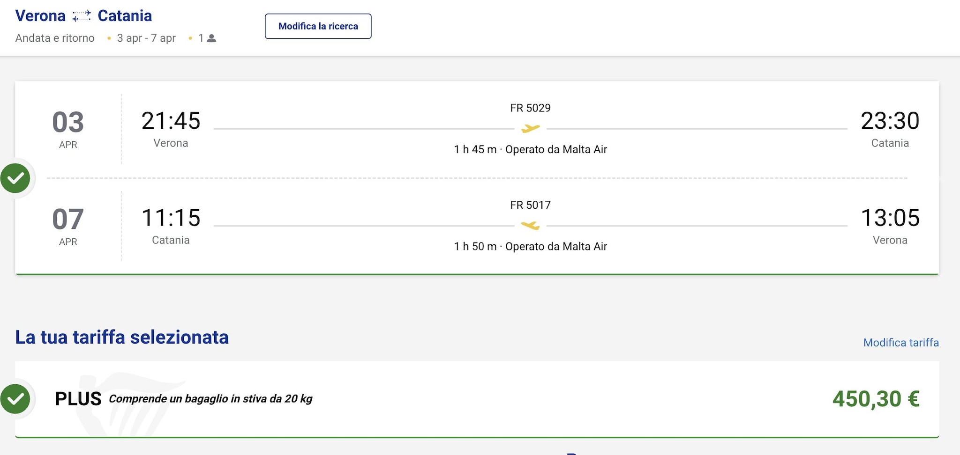
Task: Click the round-trip arrows icon between Verona and Catania
Action: coord(82,16)
